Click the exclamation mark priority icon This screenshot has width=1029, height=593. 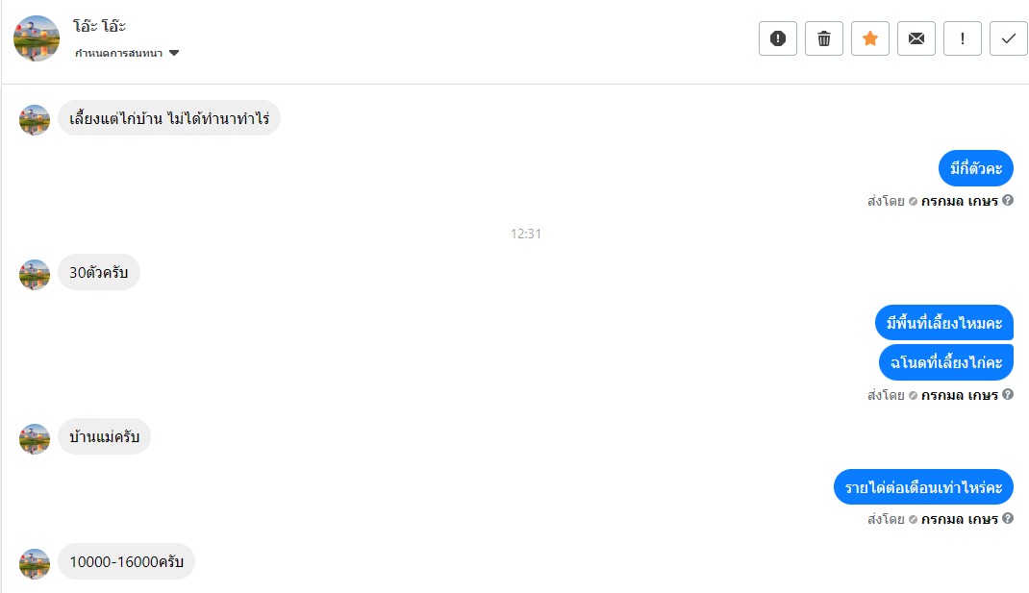coord(963,38)
